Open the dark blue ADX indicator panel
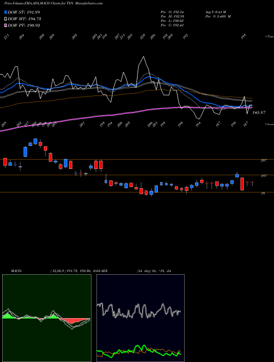 tap(140, 318)
